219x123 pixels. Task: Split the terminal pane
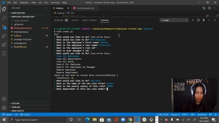(198, 20)
